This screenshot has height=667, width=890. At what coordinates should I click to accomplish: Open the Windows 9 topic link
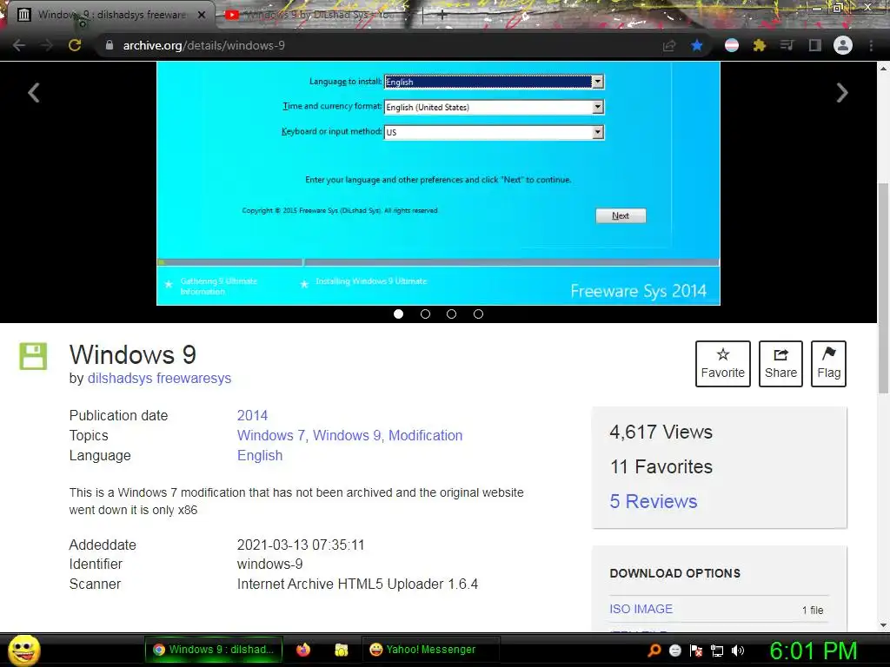point(347,436)
